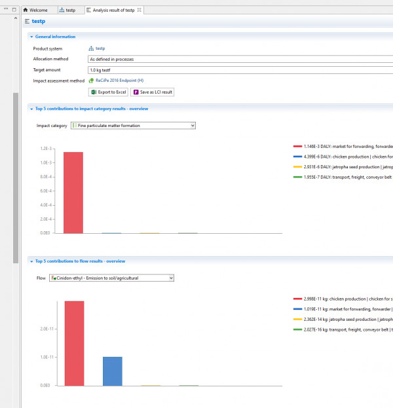Select the Analysis result of testp tab
This screenshot has height=408, width=393.
(113, 10)
